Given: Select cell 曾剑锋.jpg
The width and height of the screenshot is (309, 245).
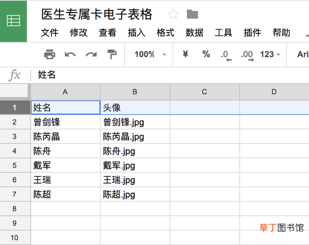Looking at the screenshot, I should (135, 122).
